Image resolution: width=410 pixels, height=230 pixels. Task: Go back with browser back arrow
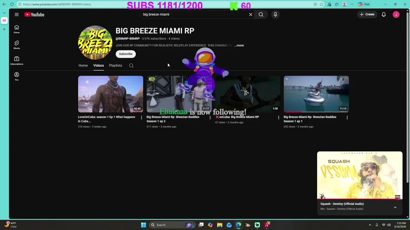point(4,4)
